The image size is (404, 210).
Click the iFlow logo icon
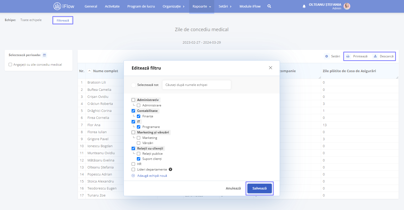click(57, 6)
